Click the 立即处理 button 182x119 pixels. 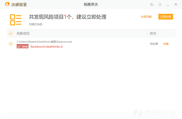coord(166,17)
